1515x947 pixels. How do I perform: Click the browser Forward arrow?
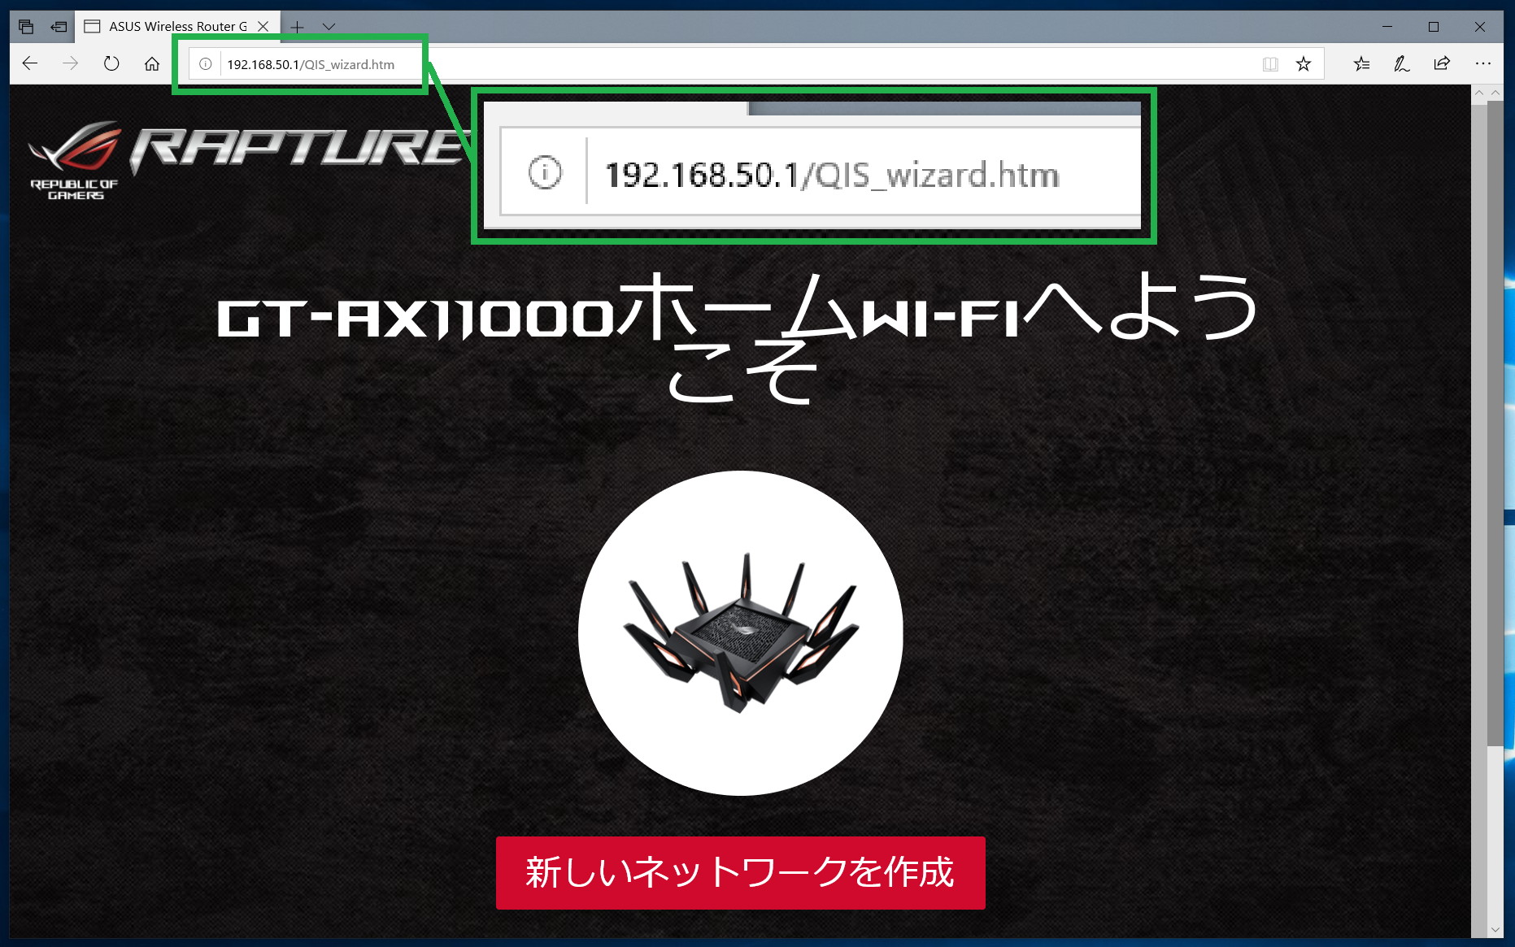point(71,63)
